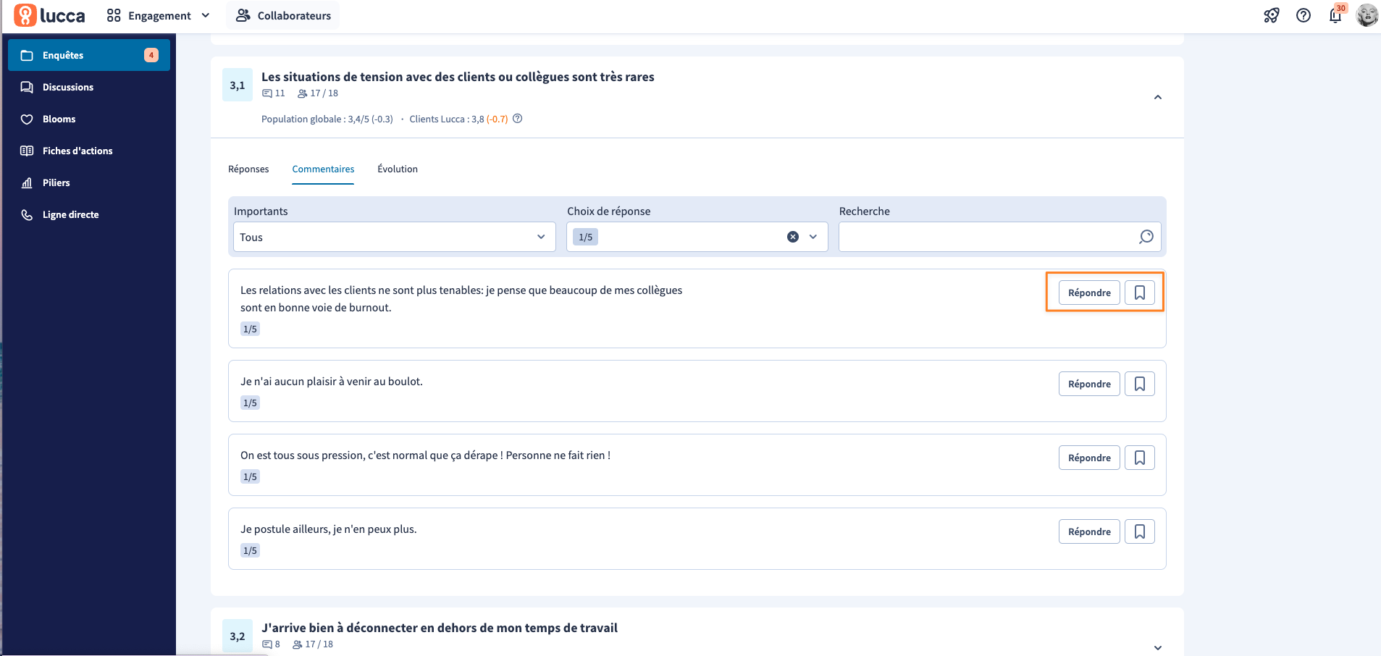The image size is (1381, 656).
Task: Bookmark the burnout comment
Action: 1140,293
